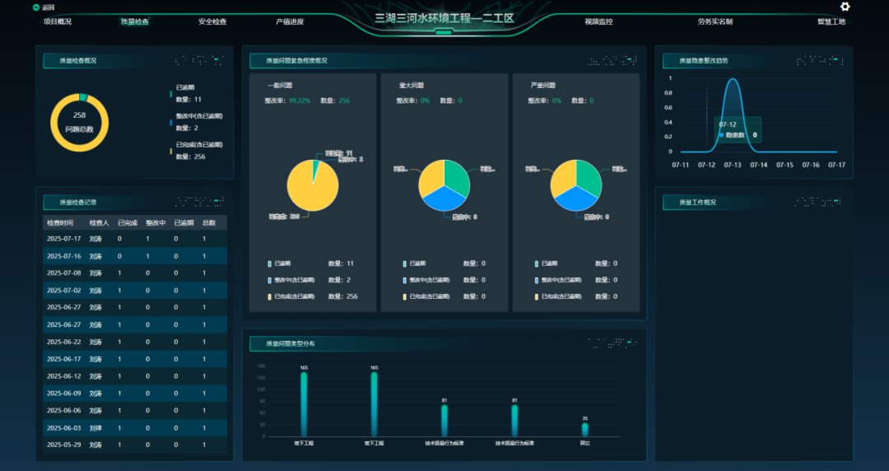The width and height of the screenshot is (889, 471).
Task: Switch to the 项目概况 tab
Action: (58, 21)
